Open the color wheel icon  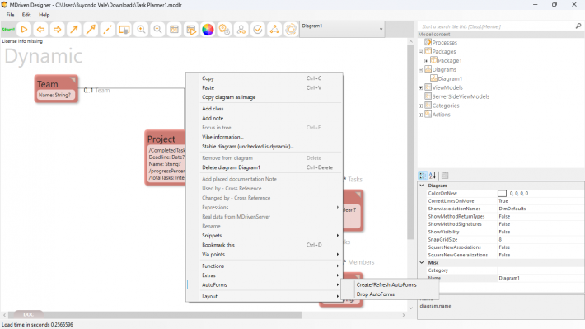[208, 29]
